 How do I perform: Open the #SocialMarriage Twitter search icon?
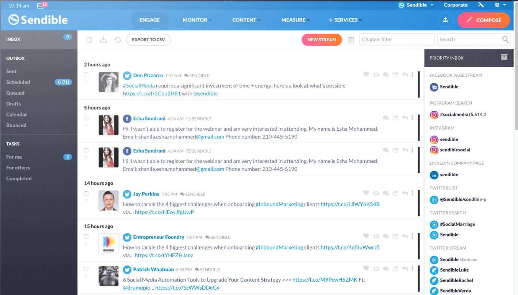click(x=434, y=225)
